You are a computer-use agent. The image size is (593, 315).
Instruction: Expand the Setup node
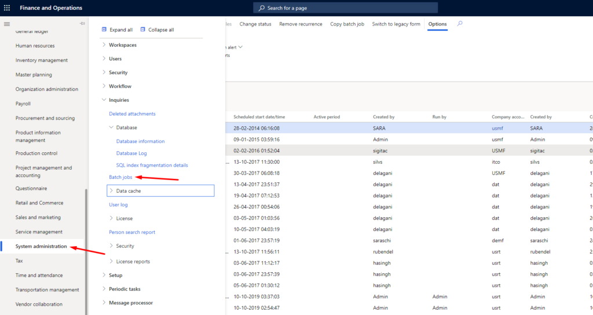point(104,275)
